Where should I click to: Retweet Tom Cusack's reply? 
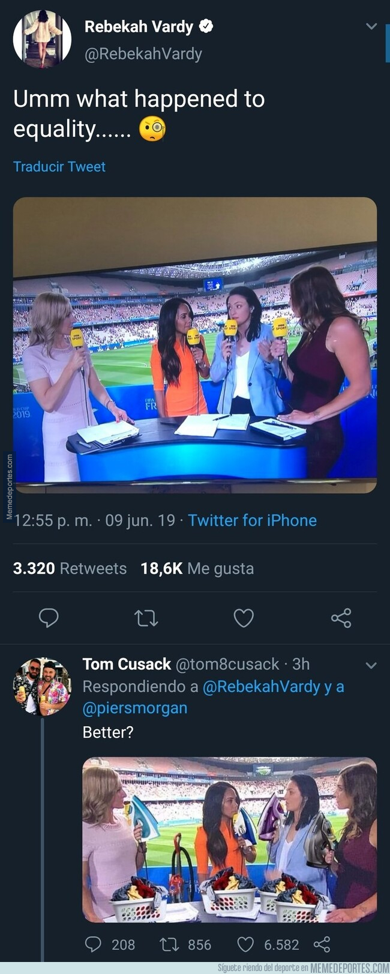point(169,945)
